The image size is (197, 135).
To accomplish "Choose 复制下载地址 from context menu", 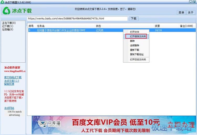I will coord(136,55).
